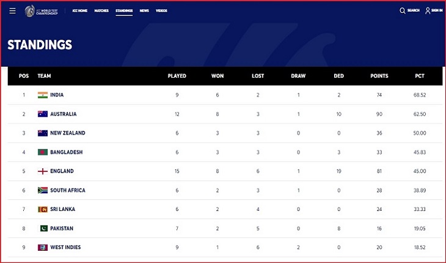Image resolution: width=446 pixels, height=263 pixels.
Task: Open the New Zealand team link
Action: tap(68, 133)
